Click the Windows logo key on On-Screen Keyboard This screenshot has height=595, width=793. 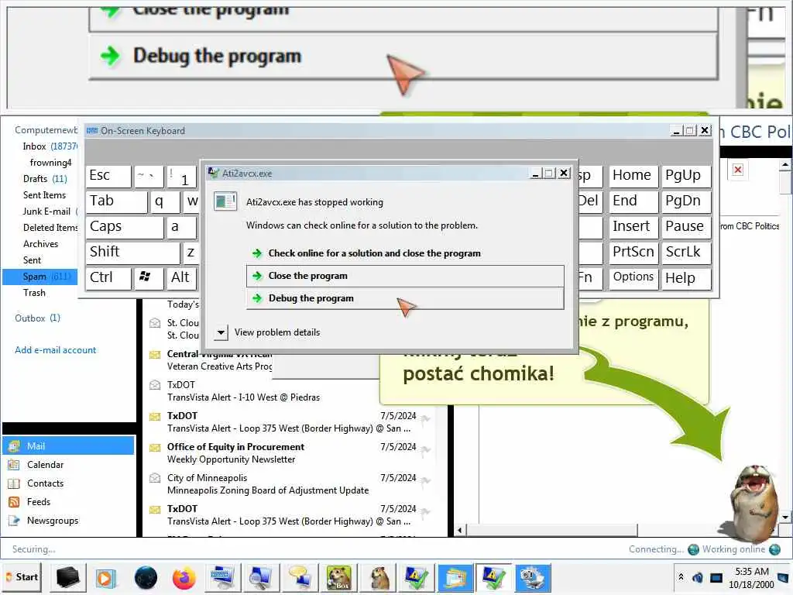point(148,278)
